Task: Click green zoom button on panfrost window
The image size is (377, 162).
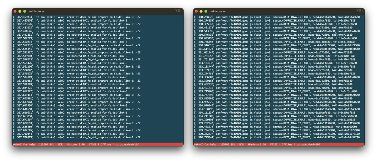Action: (205, 11)
